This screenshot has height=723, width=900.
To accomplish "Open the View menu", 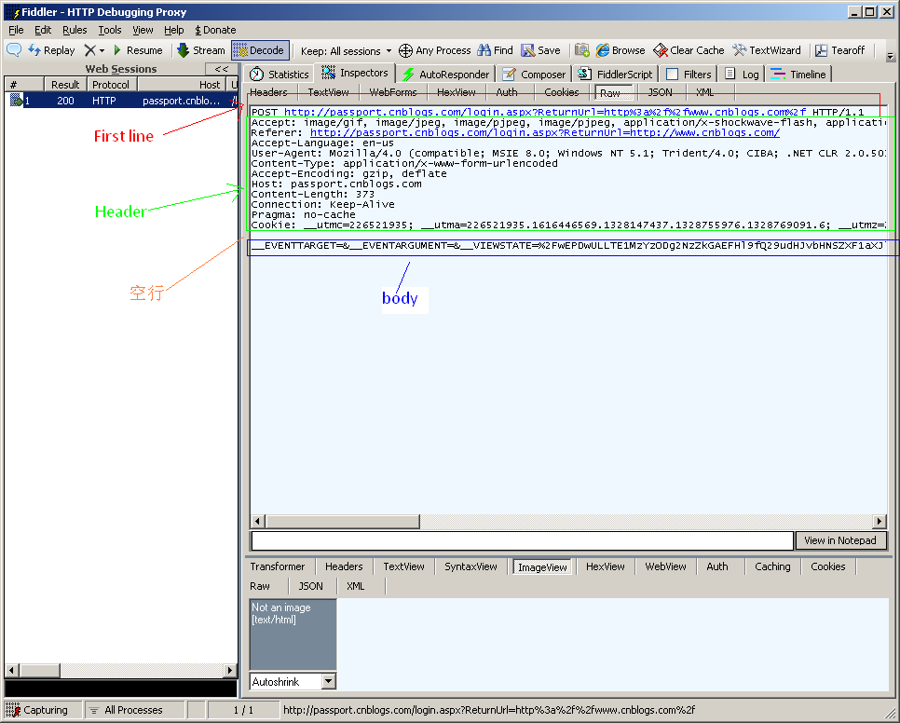I will point(143,30).
